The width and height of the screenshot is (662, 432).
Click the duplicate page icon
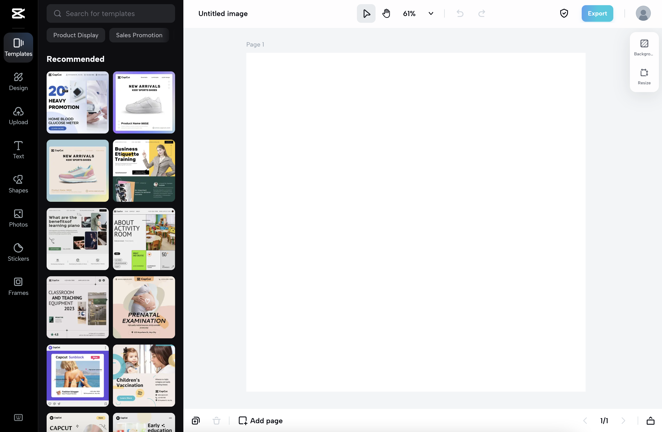point(196,421)
